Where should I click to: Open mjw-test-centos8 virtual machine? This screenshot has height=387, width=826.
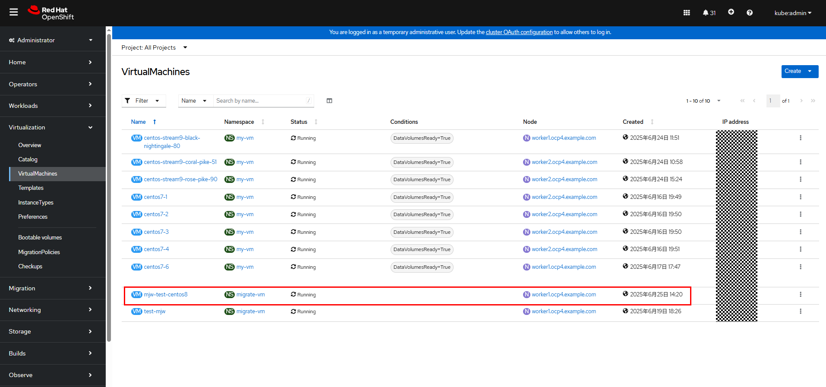coord(166,294)
